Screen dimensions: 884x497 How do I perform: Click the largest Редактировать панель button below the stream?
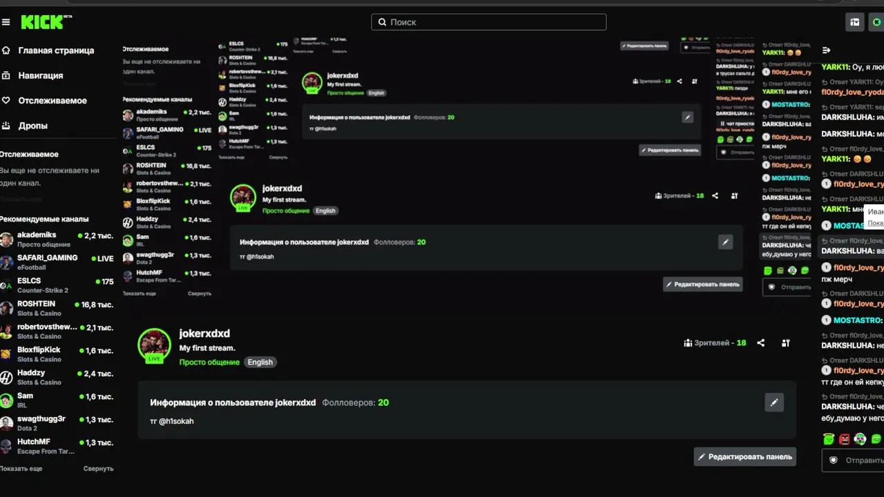pyautogui.click(x=745, y=456)
